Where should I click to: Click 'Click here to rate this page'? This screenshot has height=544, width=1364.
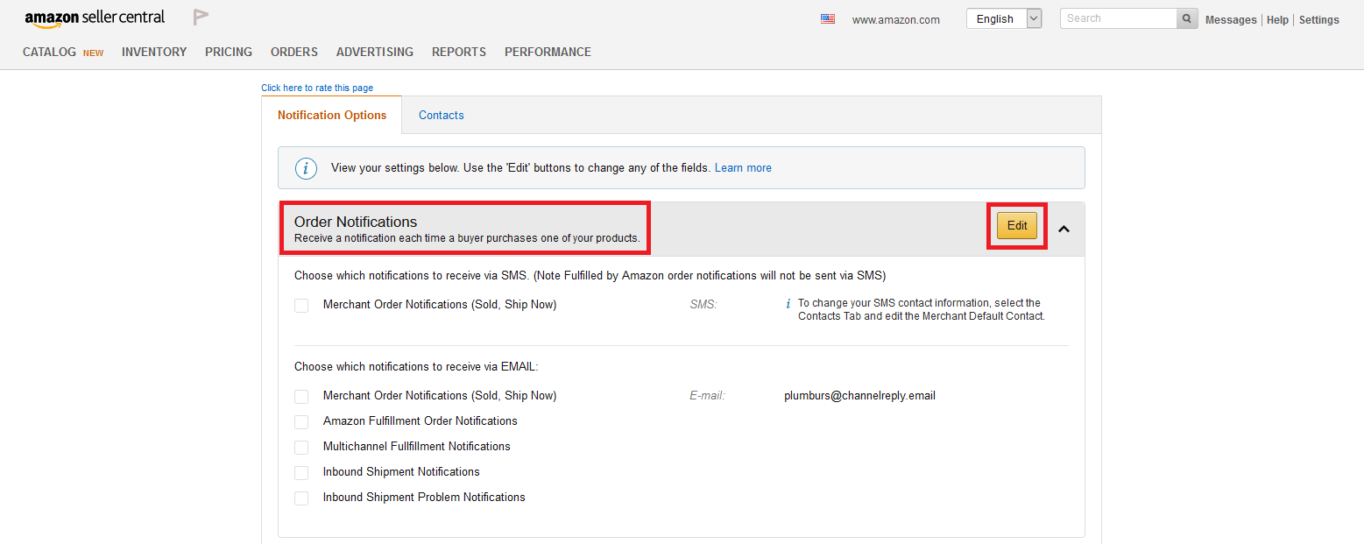point(317,88)
